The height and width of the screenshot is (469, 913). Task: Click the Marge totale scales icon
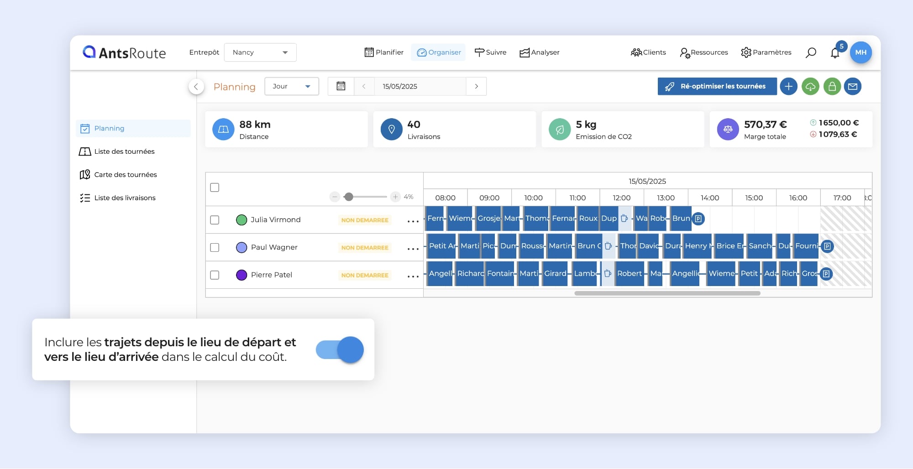click(728, 129)
